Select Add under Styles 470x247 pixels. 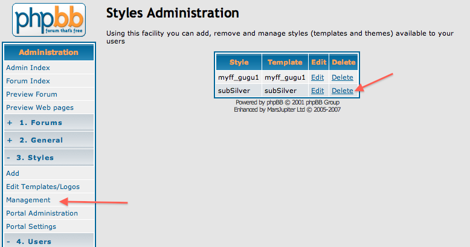(13, 173)
